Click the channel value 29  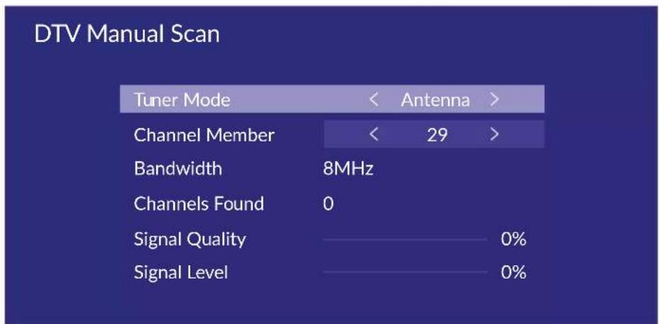click(x=437, y=135)
